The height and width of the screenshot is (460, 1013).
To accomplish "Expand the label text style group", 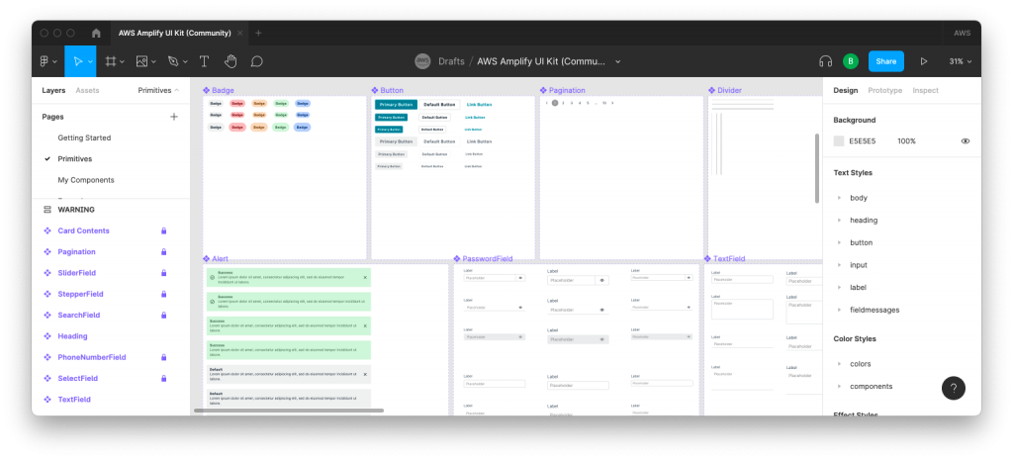I will tap(839, 288).
